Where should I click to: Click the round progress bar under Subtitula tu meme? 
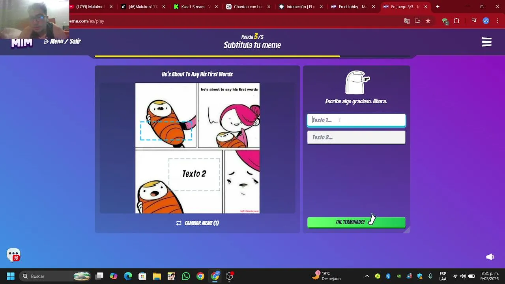click(x=252, y=56)
